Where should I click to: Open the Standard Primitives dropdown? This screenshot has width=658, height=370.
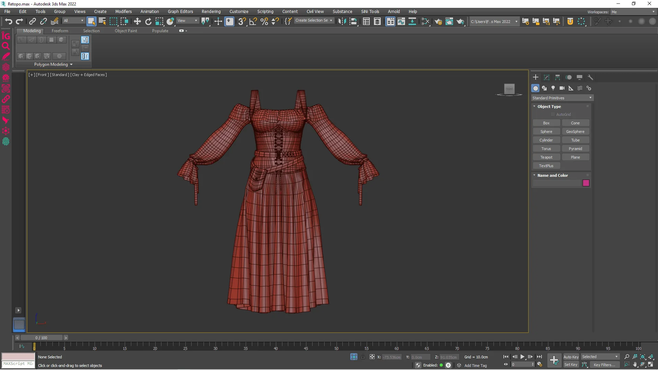562,98
